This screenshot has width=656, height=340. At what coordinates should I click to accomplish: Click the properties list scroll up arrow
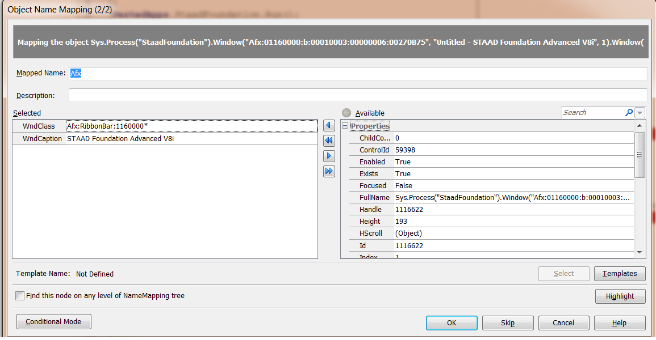point(640,126)
